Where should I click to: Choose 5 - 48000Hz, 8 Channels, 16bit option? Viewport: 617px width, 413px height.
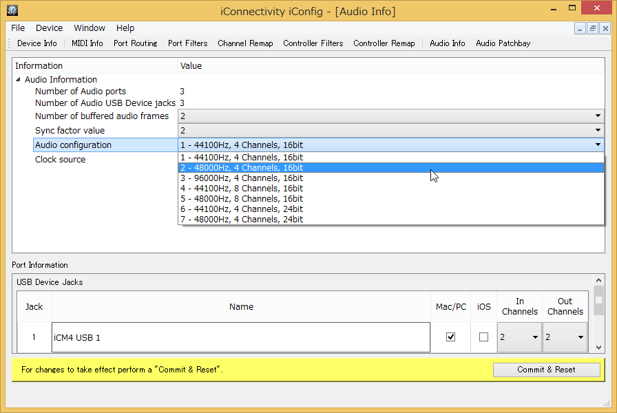pyautogui.click(x=391, y=198)
